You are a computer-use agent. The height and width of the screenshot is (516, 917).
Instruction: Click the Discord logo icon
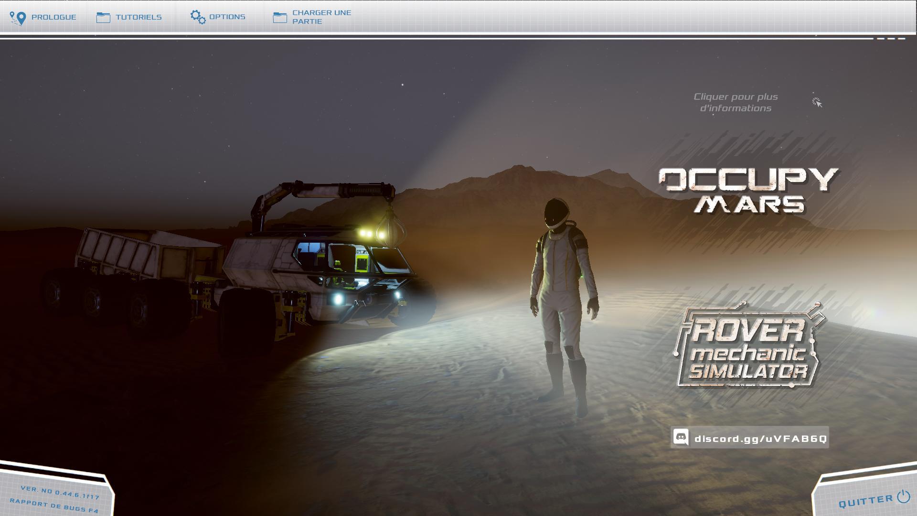point(681,437)
